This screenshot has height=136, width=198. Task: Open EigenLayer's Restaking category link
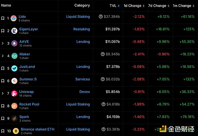(x=82, y=29)
